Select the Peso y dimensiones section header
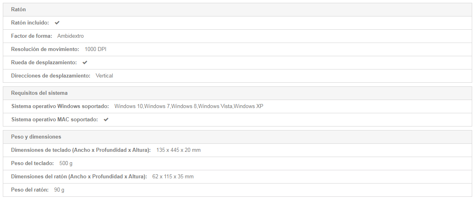 tap(237, 137)
